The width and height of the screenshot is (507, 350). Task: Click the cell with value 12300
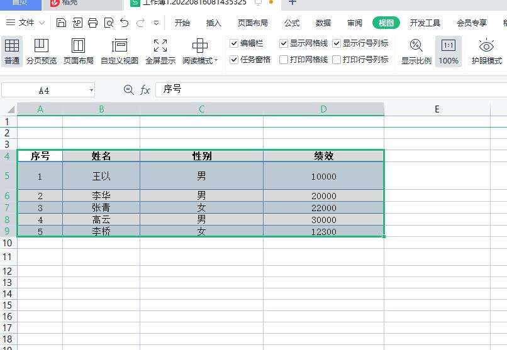[324, 231]
